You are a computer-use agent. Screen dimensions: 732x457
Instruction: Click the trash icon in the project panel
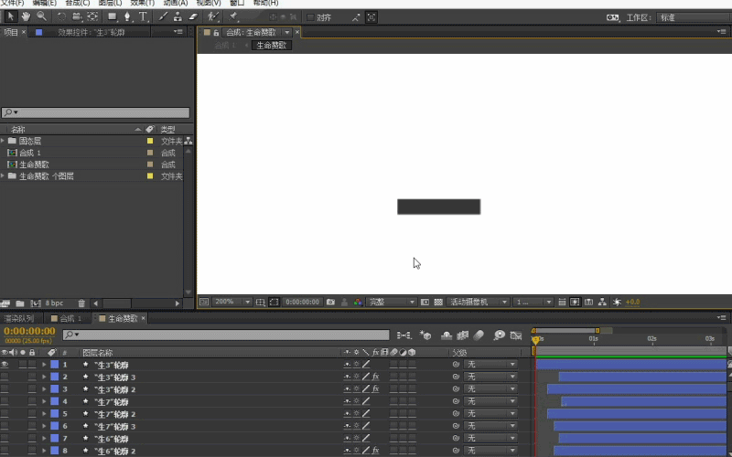(x=81, y=303)
